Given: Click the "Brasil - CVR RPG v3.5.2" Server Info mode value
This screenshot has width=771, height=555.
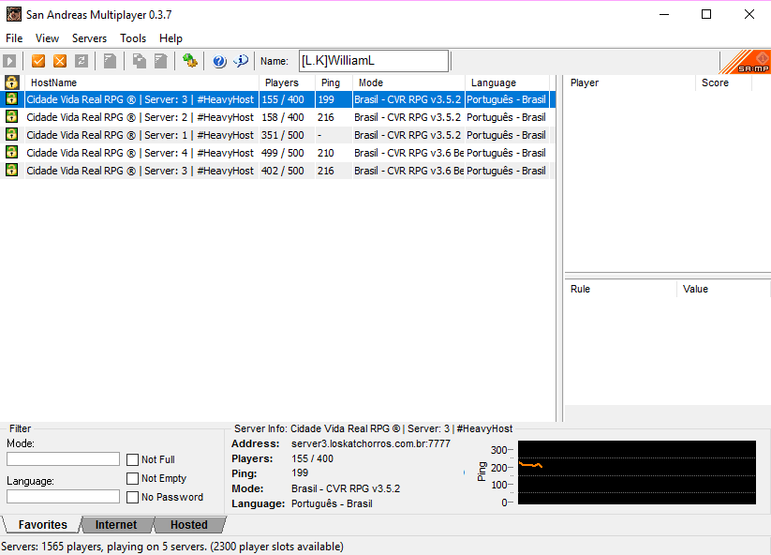Looking at the screenshot, I should click(x=346, y=488).
